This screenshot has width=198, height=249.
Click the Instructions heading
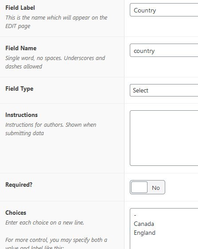pos(22,115)
